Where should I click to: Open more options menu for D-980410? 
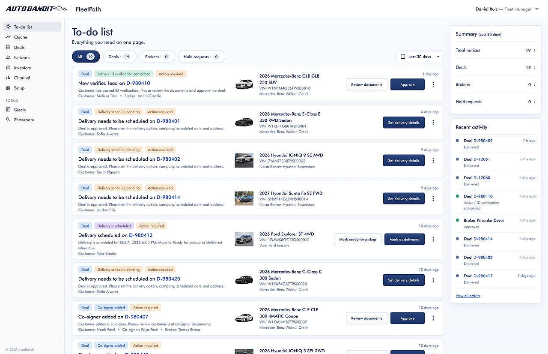(433, 84)
